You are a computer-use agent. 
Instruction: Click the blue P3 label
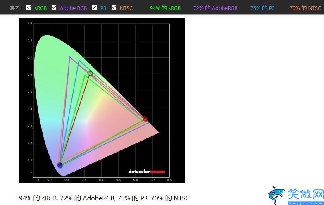[x=103, y=8]
